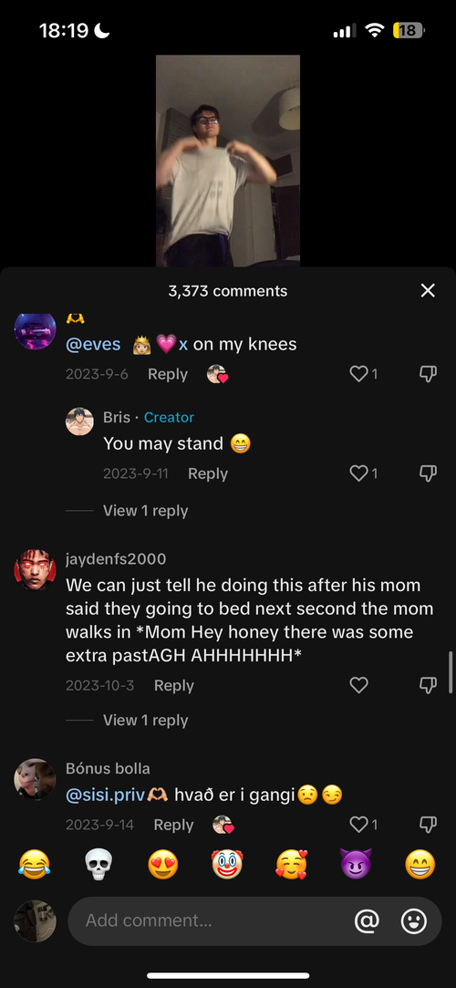The width and height of the screenshot is (456, 988).
Task: Like Bónus bolla's comment
Action: (358, 824)
